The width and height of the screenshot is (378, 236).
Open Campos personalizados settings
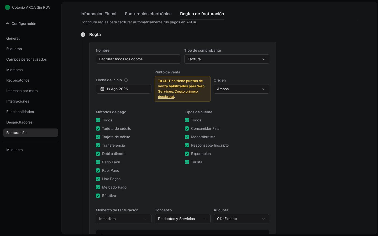coord(31,59)
